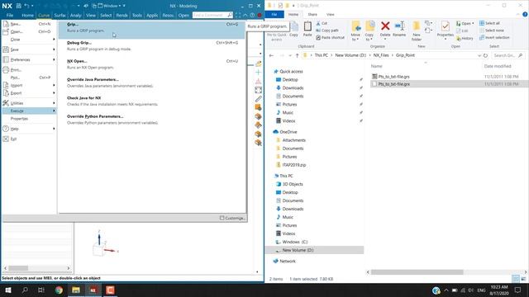Switch to NX Home ribbon tab

tap(27, 15)
